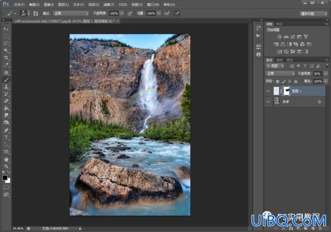Select the Eyedropper tool

(x=6, y=65)
